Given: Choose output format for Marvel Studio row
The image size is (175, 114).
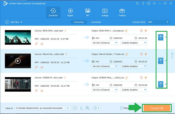Looking at the screenshot, I should [x=161, y=61].
